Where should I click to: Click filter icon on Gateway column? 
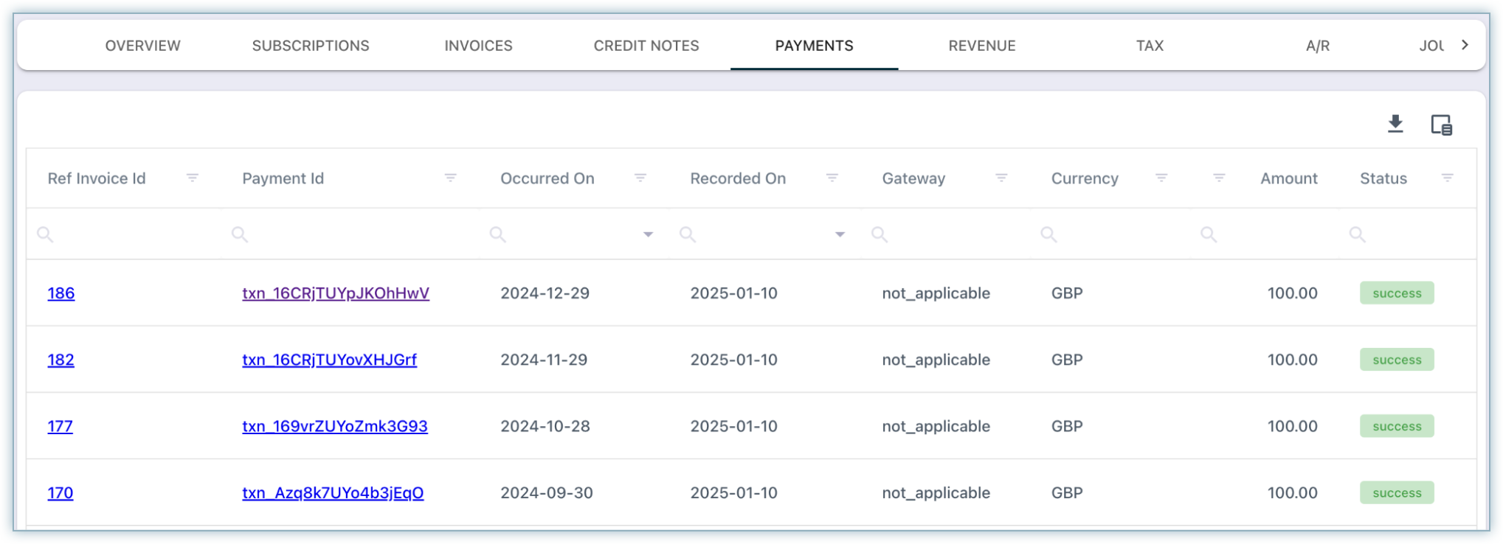coord(1001,178)
